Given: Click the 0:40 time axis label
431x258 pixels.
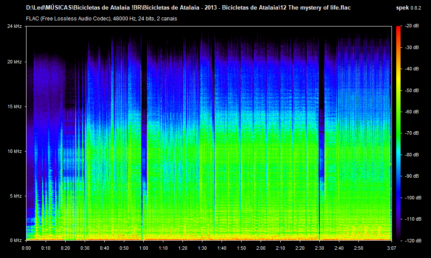Looking at the screenshot, I should click(x=104, y=248).
